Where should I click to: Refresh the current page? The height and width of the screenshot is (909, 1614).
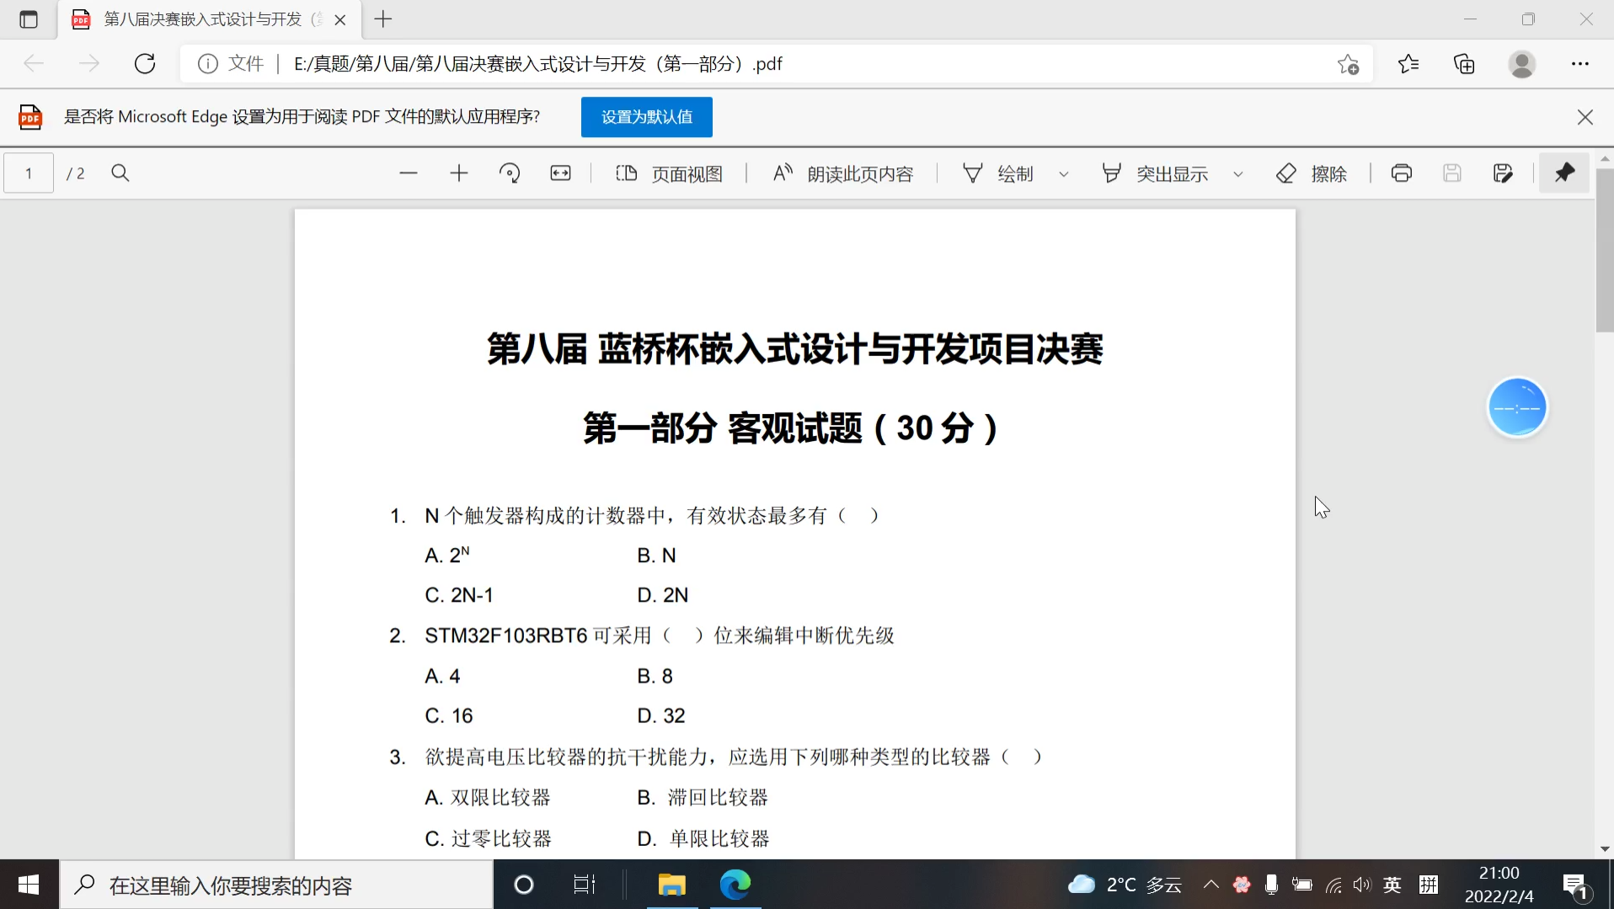click(x=145, y=63)
